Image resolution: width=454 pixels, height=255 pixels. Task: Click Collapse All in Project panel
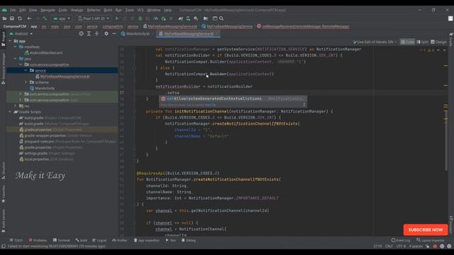(x=96, y=34)
